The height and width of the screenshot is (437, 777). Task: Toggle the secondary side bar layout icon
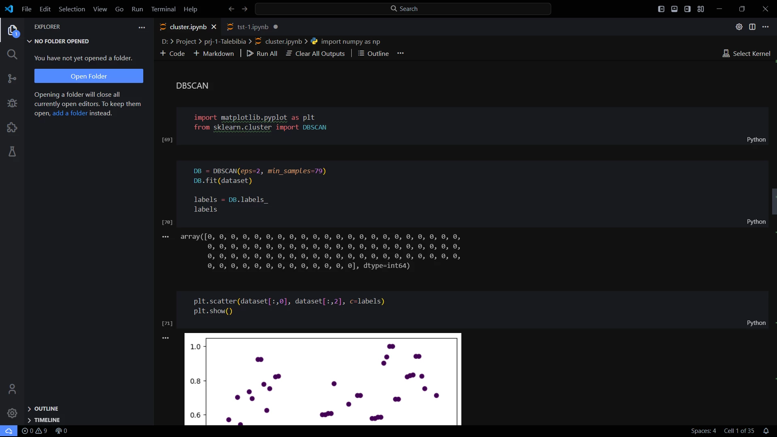pos(688,9)
